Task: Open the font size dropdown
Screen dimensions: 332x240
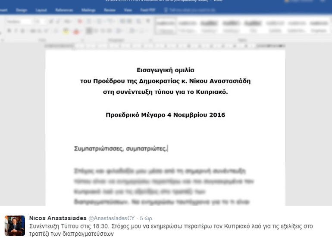Action: (40, 21)
